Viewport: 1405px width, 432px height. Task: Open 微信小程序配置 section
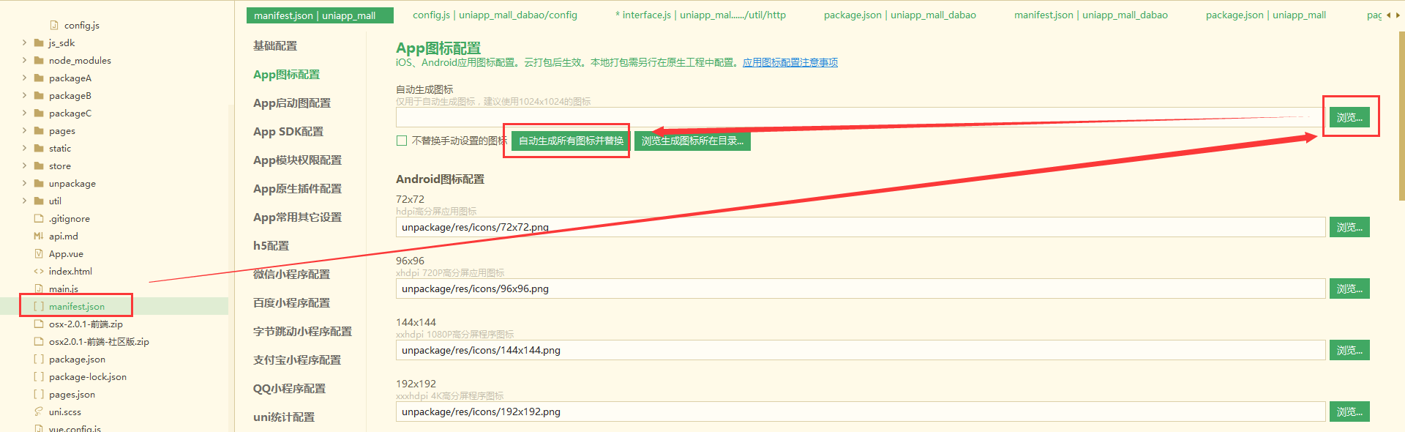(x=291, y=275)
